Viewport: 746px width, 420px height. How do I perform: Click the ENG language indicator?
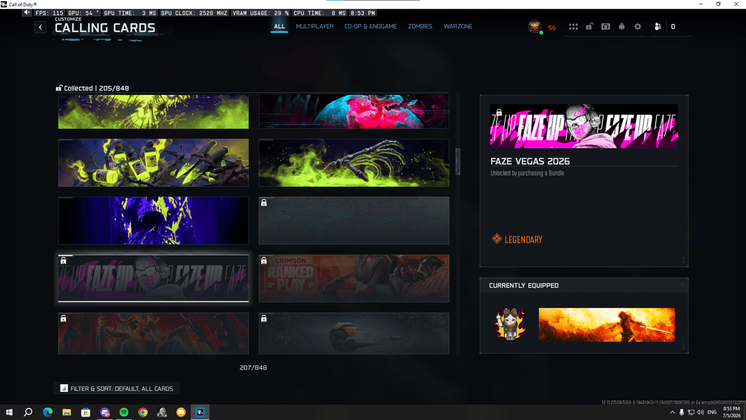pos(712,412)
